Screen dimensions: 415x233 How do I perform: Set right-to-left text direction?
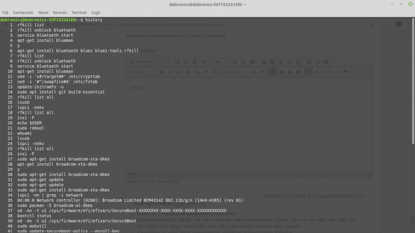point(317,72)
